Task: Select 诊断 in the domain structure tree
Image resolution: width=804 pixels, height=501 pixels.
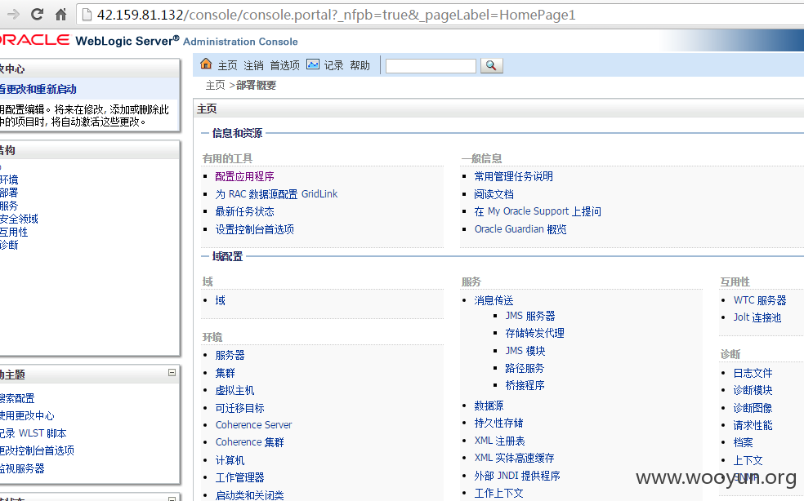Action: [9, 246]
